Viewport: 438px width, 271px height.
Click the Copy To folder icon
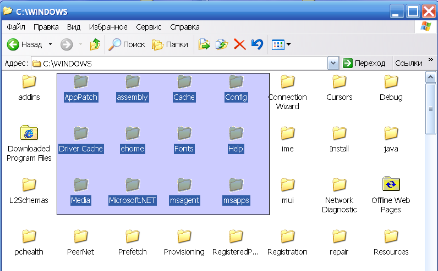[222, 44]
